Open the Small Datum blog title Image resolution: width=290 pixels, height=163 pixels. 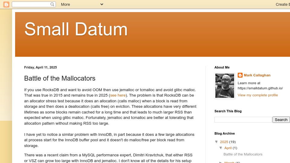pos(76,29)
